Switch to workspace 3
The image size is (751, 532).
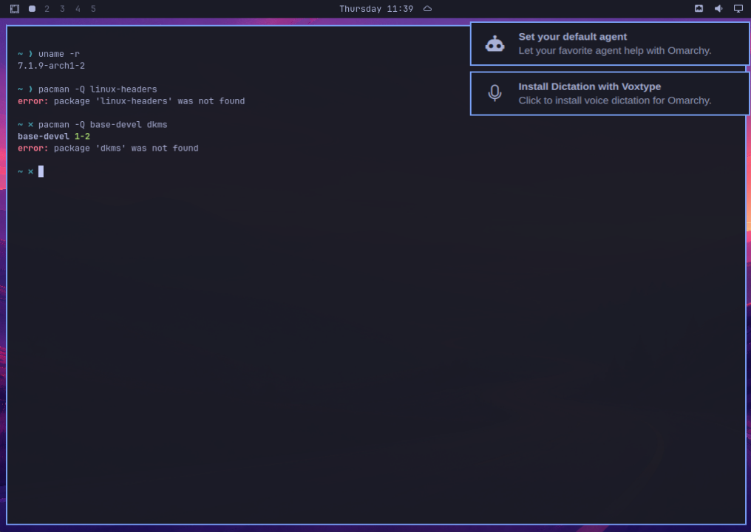click(62, 9)
